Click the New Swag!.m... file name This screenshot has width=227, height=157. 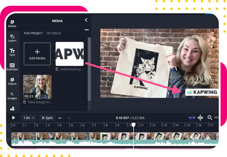40,102
